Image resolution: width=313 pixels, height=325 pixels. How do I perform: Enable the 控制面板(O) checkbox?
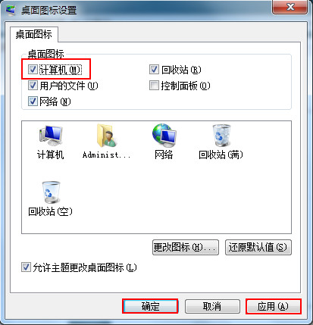pyautogui.click(x=154, y=86)
